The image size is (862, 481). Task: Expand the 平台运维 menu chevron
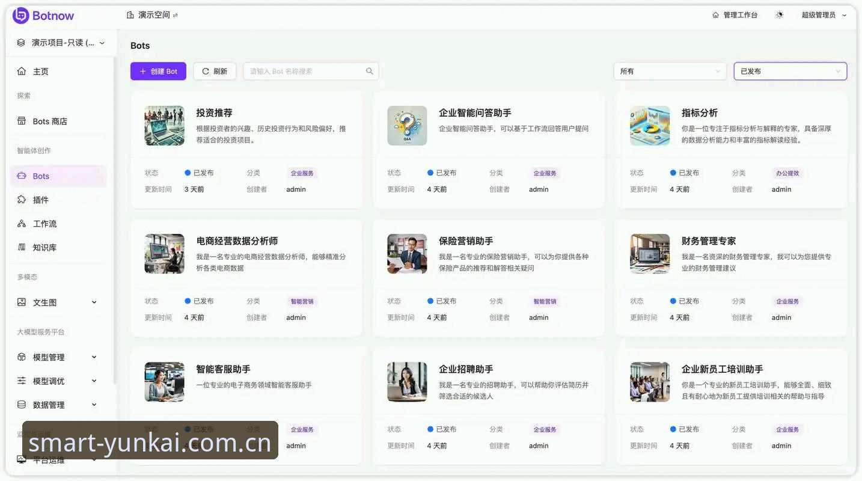tap(94, 460)
